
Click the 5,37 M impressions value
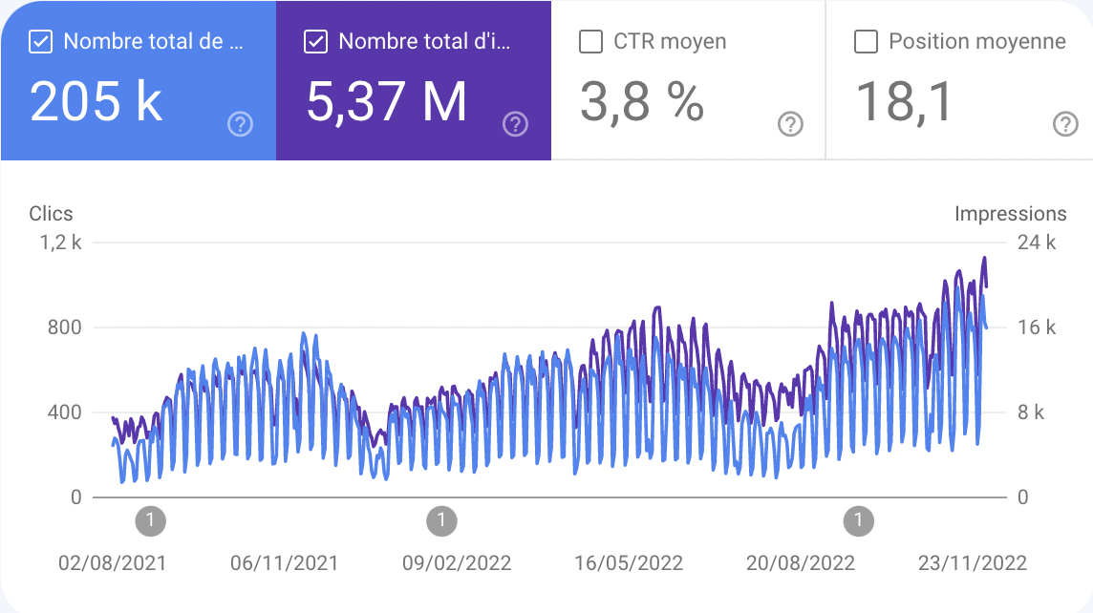coord(387,101)
